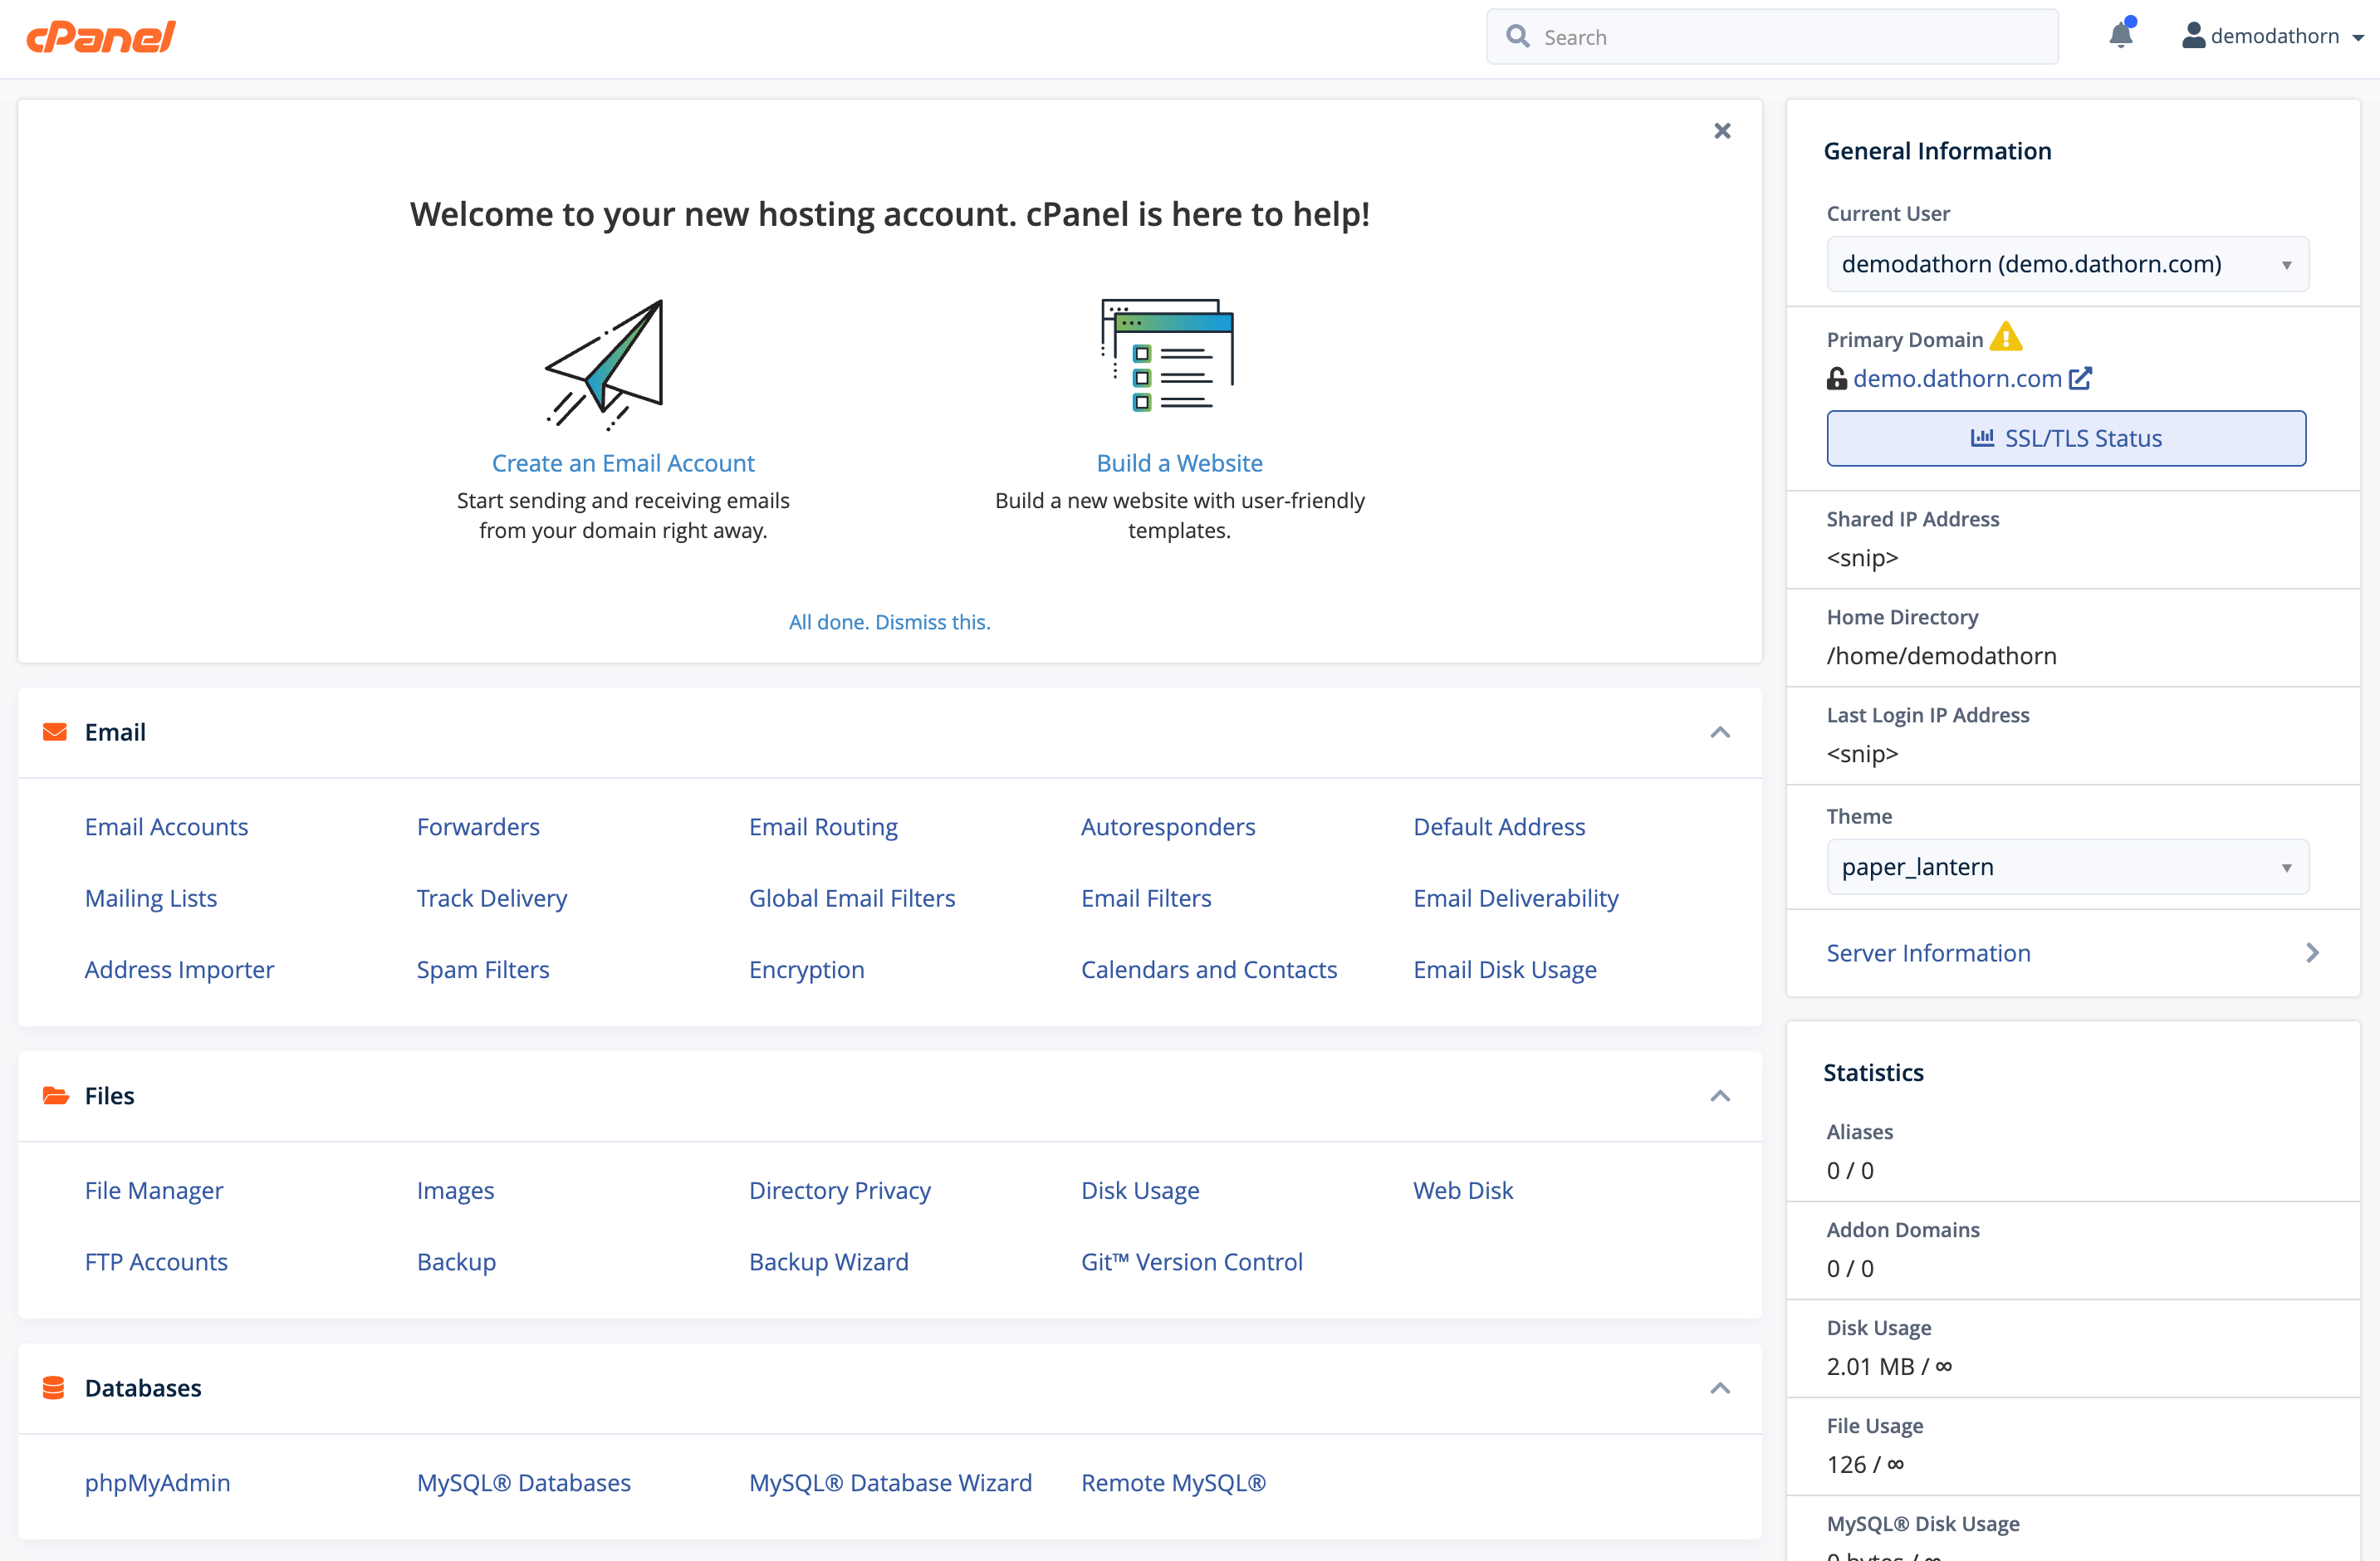This screenshot has width=2380, height=1561.
Task: Open Directory Privacy
Action: [839, 1189]
